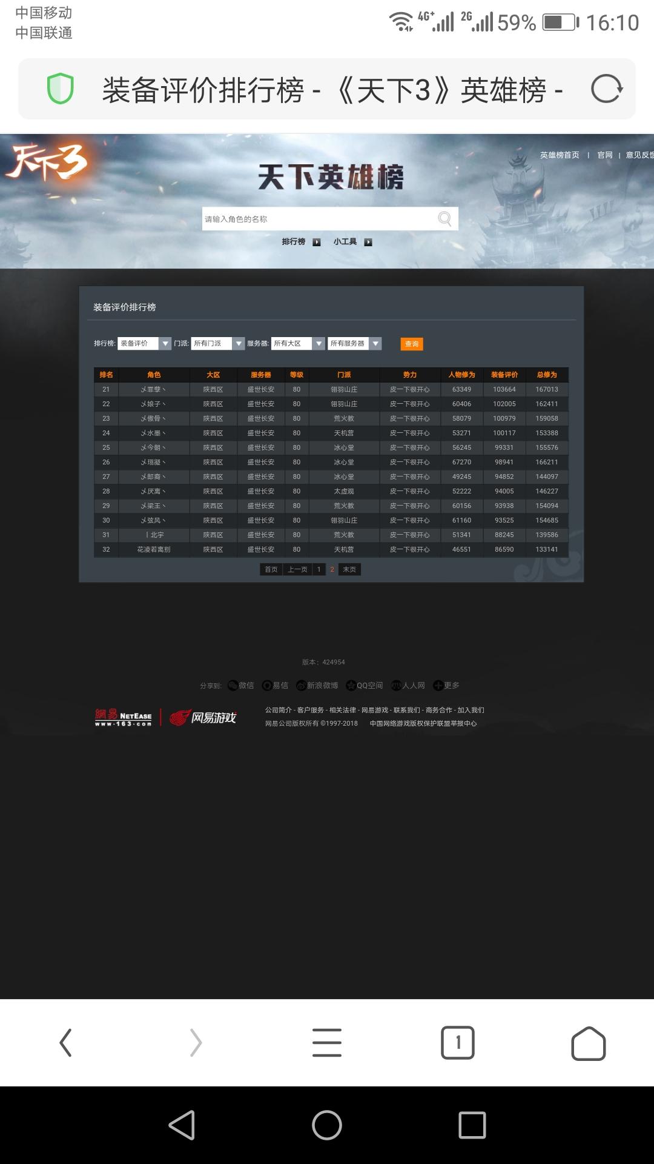Click the 相关法律 footer link

343,710
